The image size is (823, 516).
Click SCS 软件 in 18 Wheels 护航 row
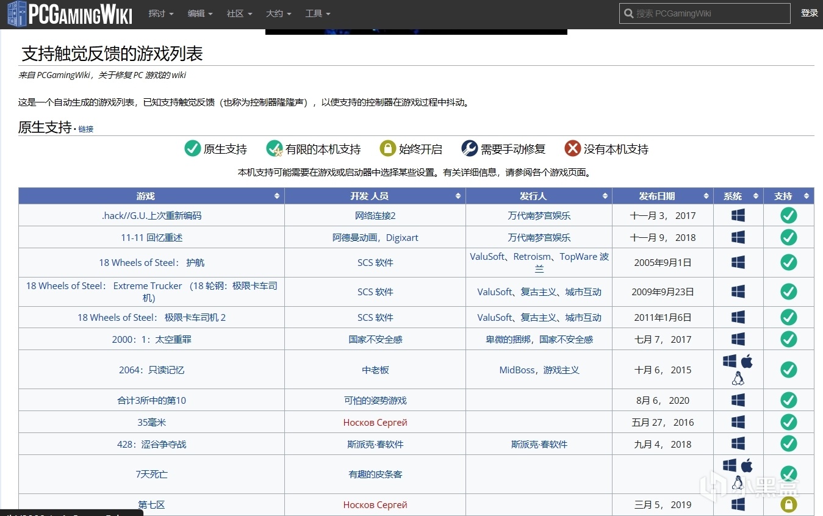click(375, 262)
